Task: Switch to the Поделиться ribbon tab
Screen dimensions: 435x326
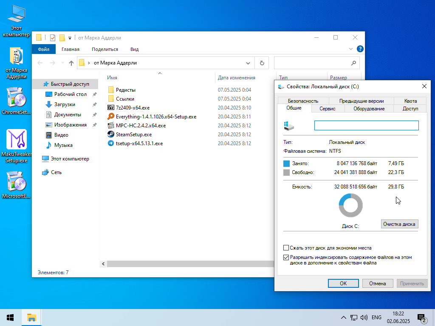Action: coord(105,49)
